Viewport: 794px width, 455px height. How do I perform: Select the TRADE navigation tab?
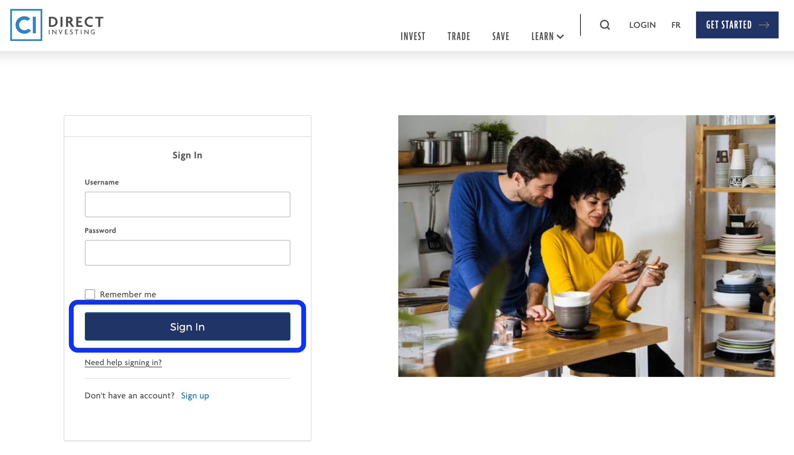458,36
